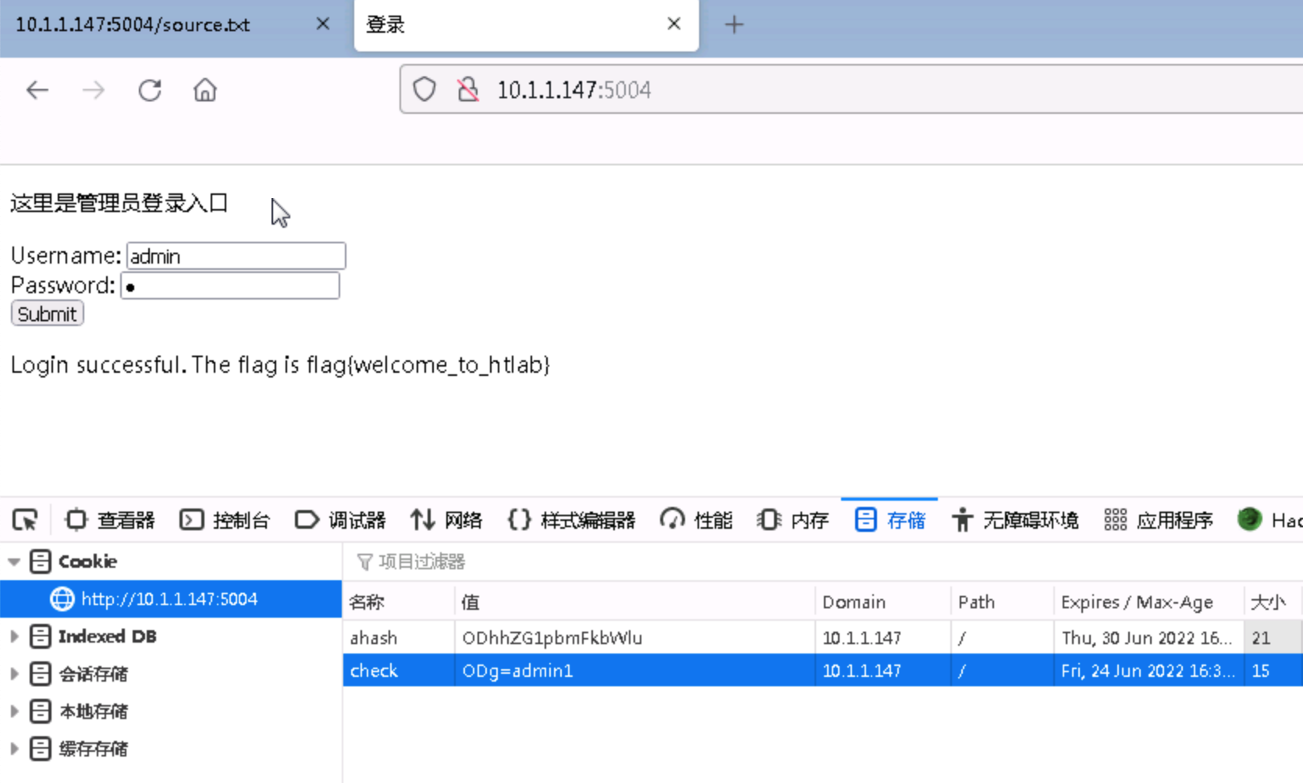Select the 本地存储 tree item
The height and width of the screenshot is (783, 1303).
tap(93, 711)
